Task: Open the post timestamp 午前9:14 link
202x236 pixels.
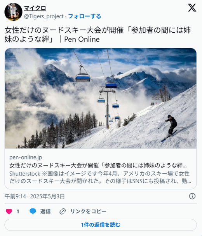Action: [x=35, y=196]
